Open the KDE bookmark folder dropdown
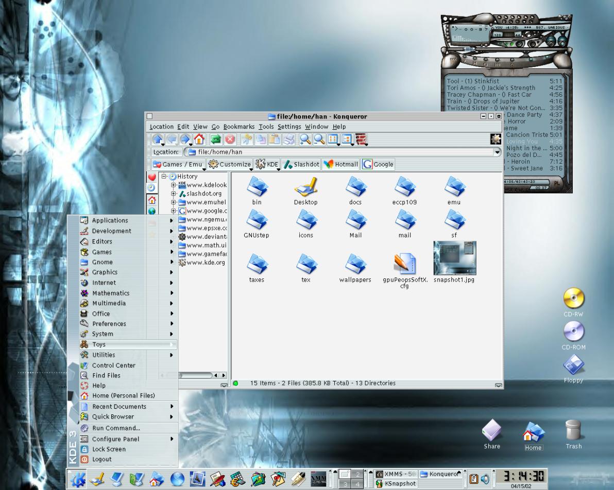 (267, 164)
